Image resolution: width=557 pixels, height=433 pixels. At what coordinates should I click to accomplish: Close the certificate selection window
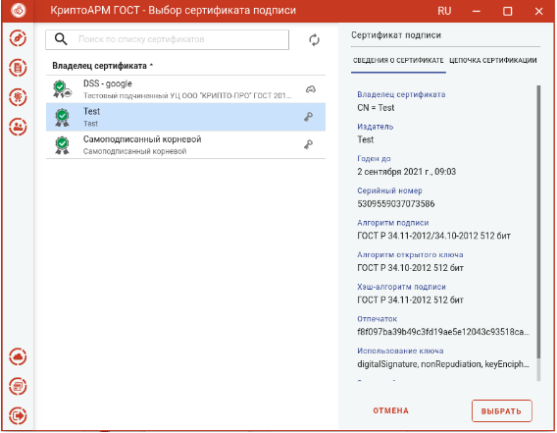tap(538, 12)
